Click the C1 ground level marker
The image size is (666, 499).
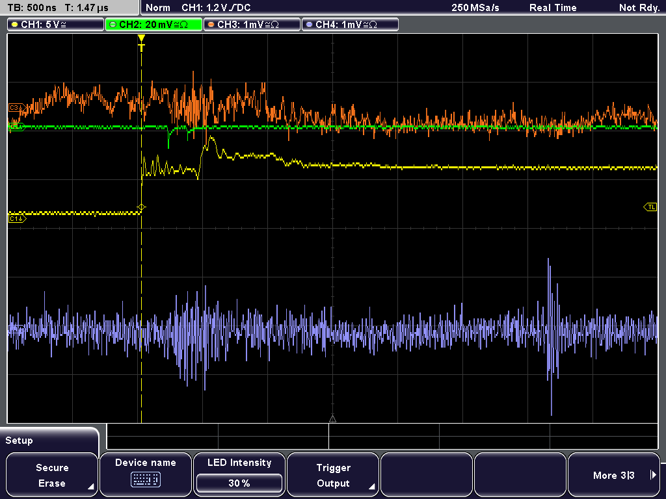[x=17, y=219]
